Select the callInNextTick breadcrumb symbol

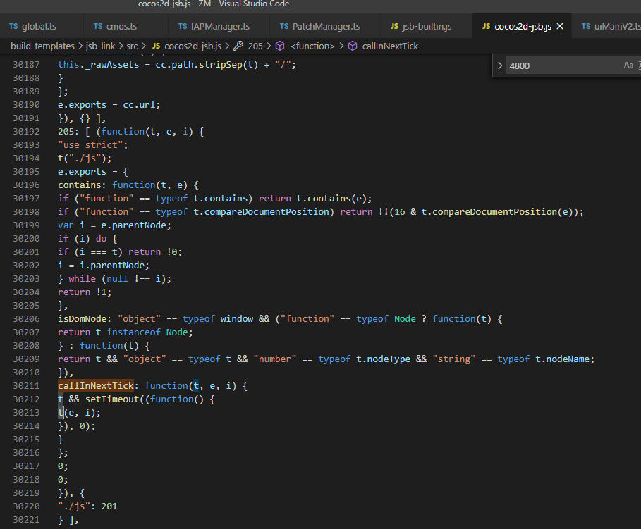pyautogui.click(x=390, y=46)
